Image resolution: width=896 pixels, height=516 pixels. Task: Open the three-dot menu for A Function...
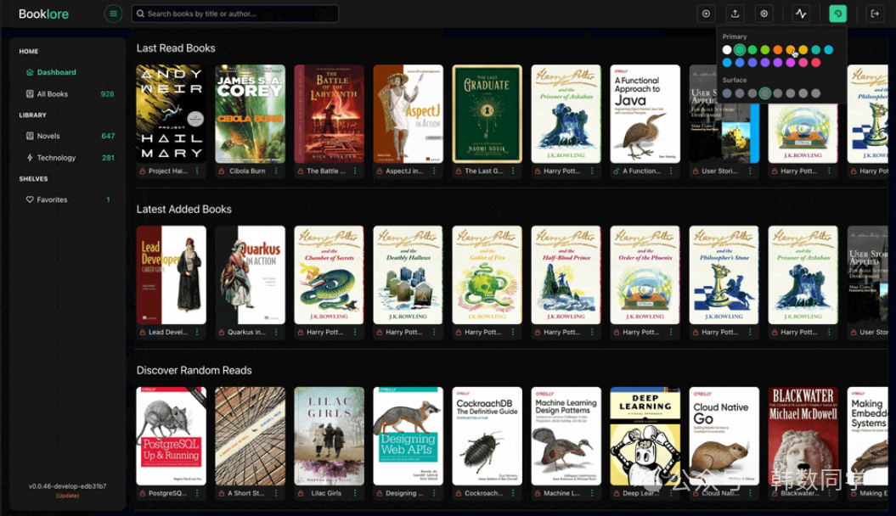[671, 171]
